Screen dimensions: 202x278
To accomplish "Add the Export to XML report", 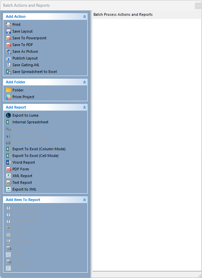I will (21, 189).
